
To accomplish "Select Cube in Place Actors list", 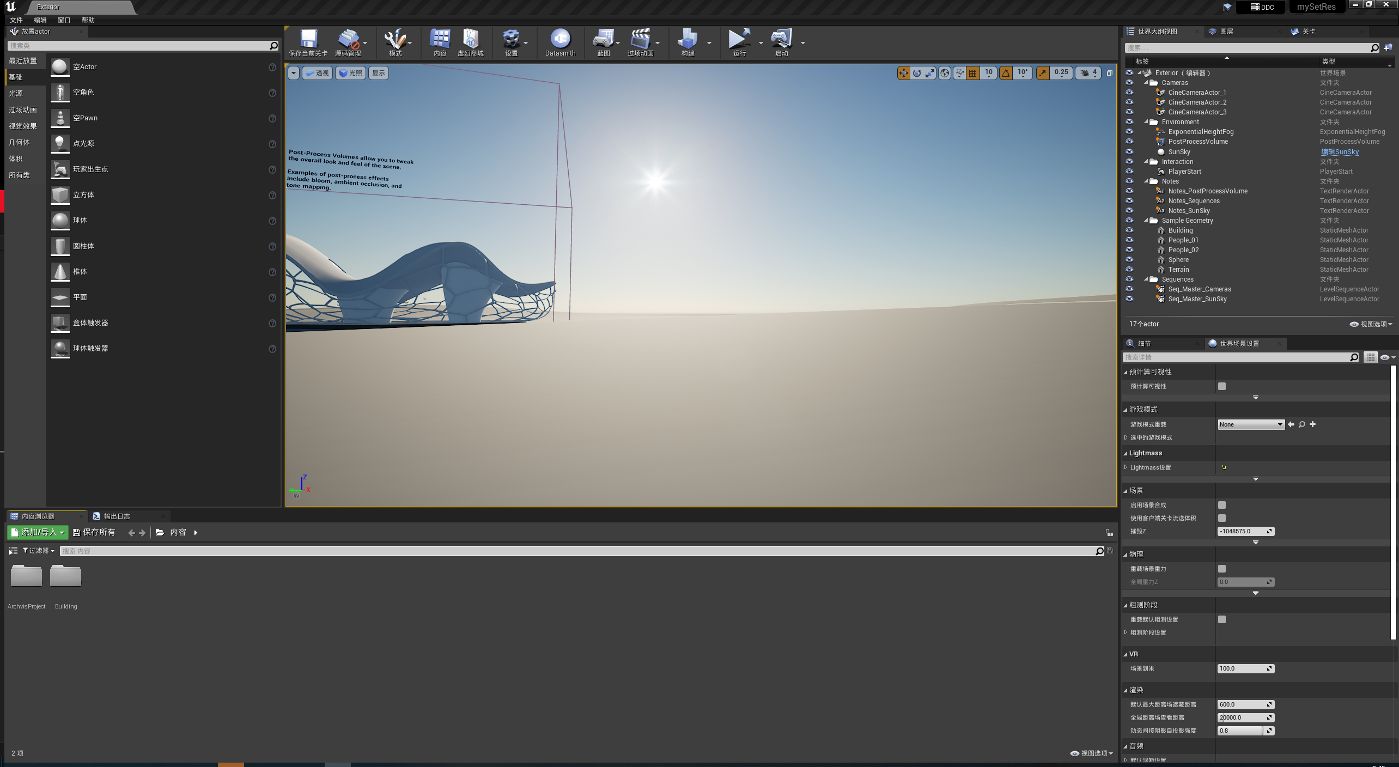I will [163, 195].
